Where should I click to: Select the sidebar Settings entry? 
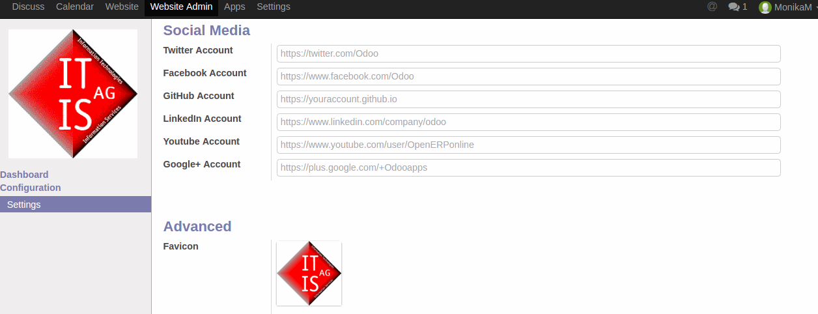[x=76, y=205]
